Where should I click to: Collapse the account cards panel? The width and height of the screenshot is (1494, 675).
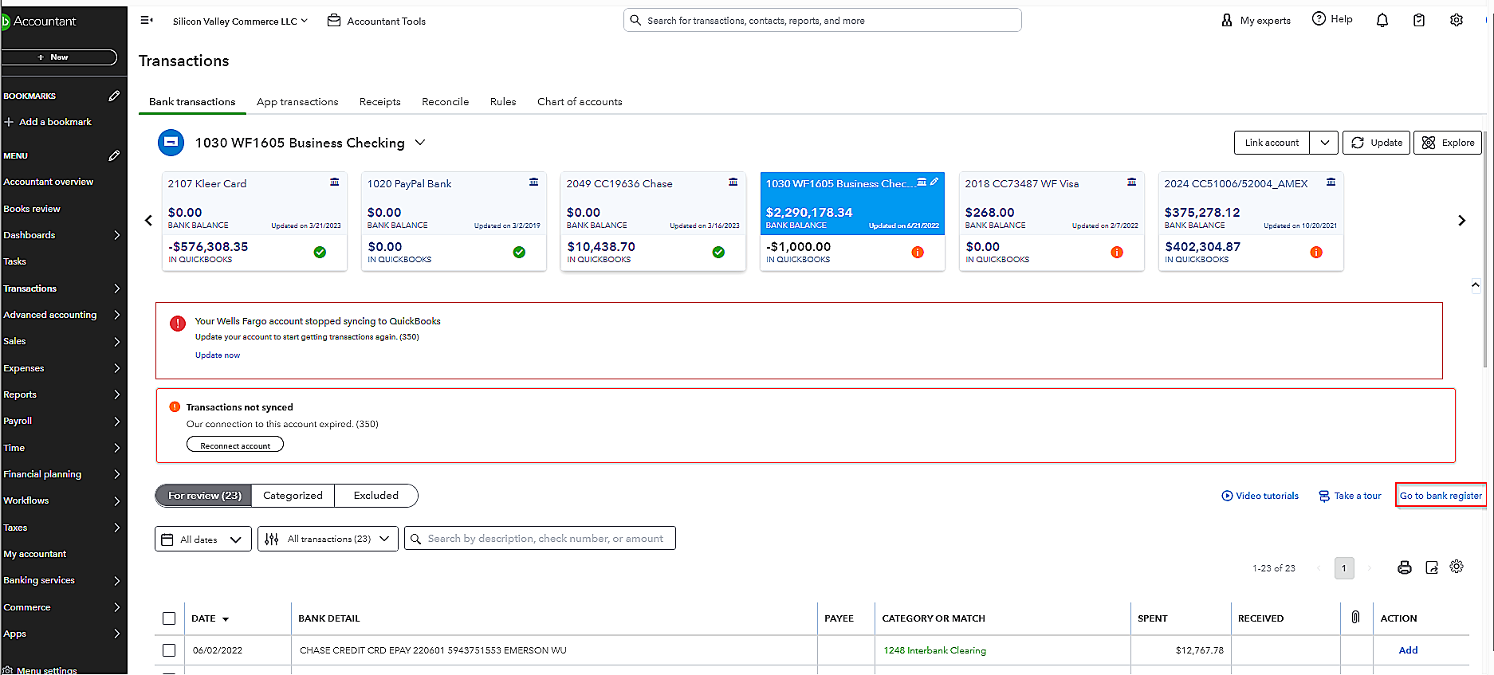1475,285
